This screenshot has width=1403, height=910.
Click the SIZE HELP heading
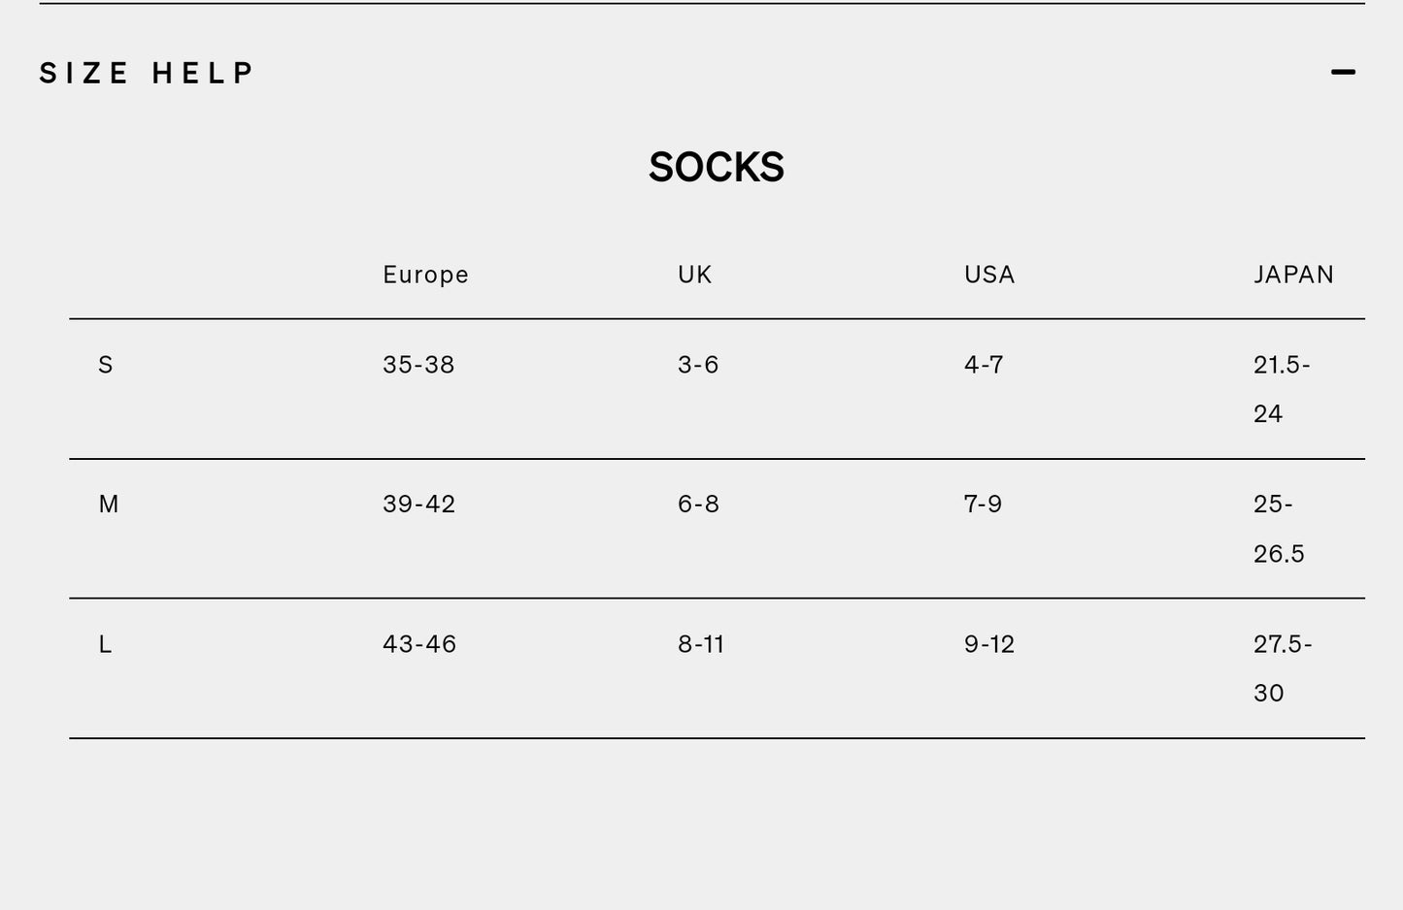(x=145, y=71)
